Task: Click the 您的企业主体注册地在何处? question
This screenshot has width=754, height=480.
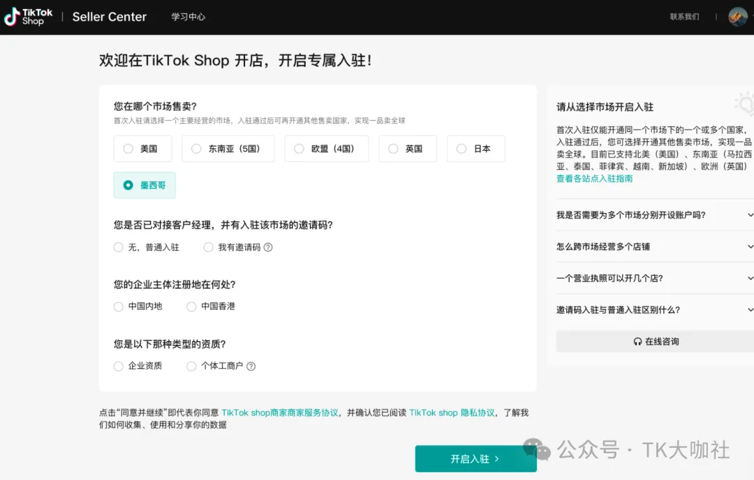Action: click(175, 284)
